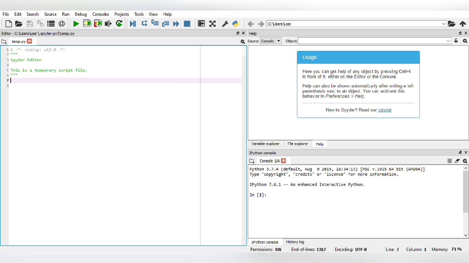Open the Run menu
This screenshot has width=469, height=263.
(66, 14)
